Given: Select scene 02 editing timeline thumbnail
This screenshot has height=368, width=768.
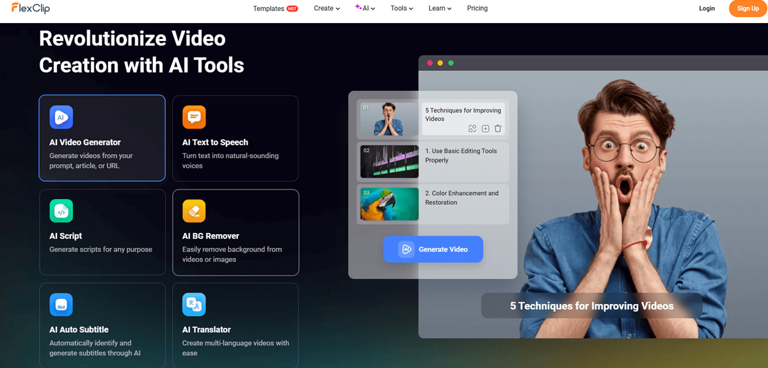Looking at the screenshot, I should click(389, 161).
